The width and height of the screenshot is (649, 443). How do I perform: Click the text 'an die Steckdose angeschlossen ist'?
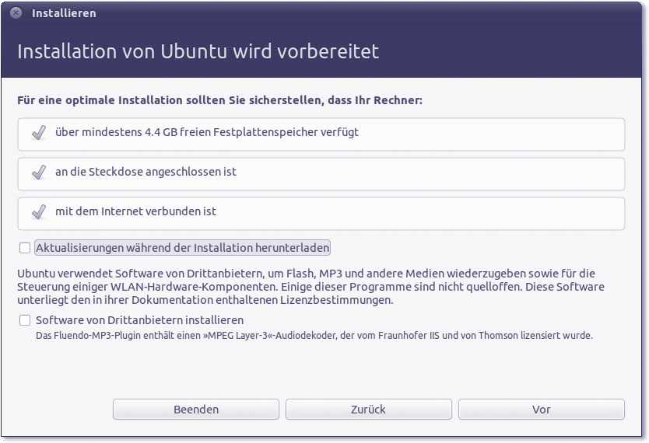(146, 172)
